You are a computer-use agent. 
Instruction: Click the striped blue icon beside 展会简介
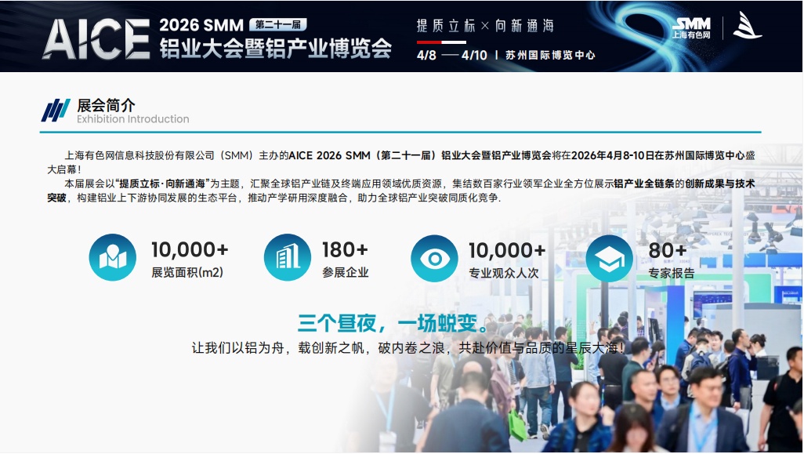[56, 111]
